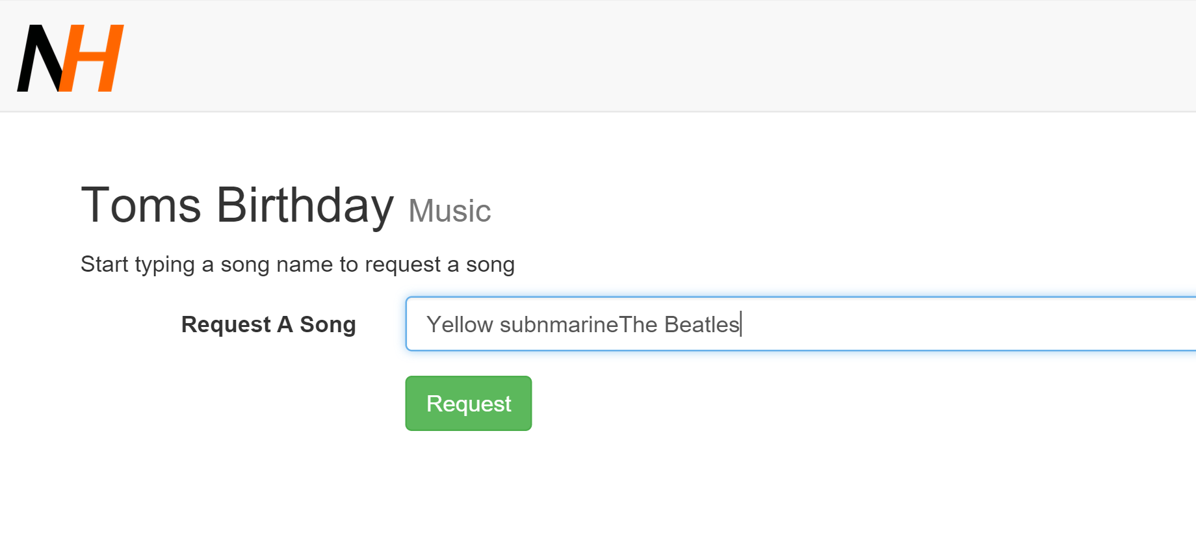Click the NH logo in navbar
Viewport: 1196px width, 548px height.
[70, 58]
